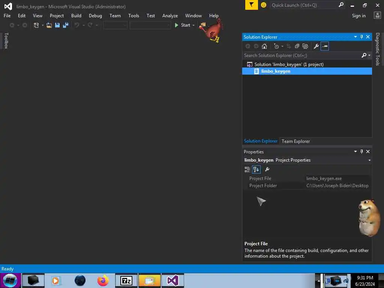Click the Navigate Backward toolbar icon
Image resolution: width=384 pixels, height=288 pixels.
pos(12,25)
